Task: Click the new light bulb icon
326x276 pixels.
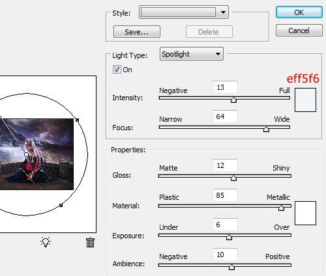Action: pyautogui.click(x=46, y=241)
